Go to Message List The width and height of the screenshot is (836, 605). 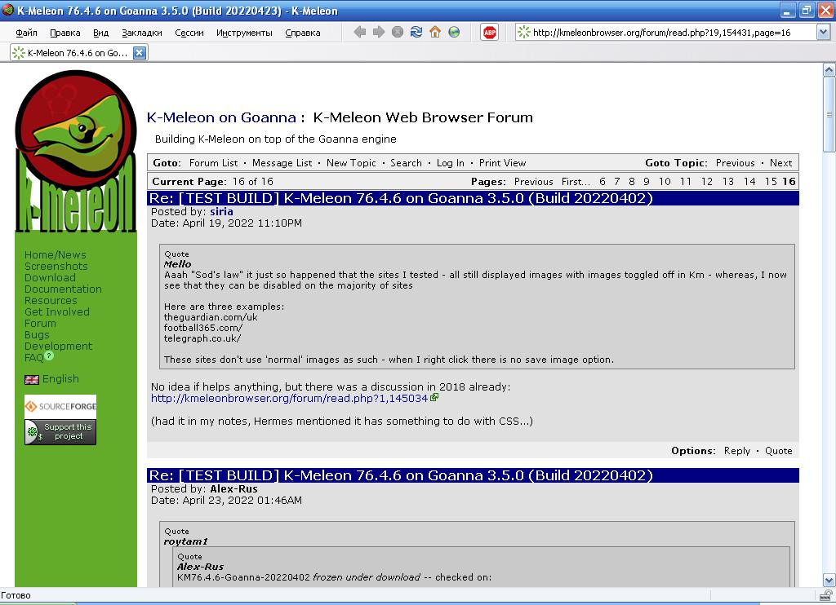[282, 163]
